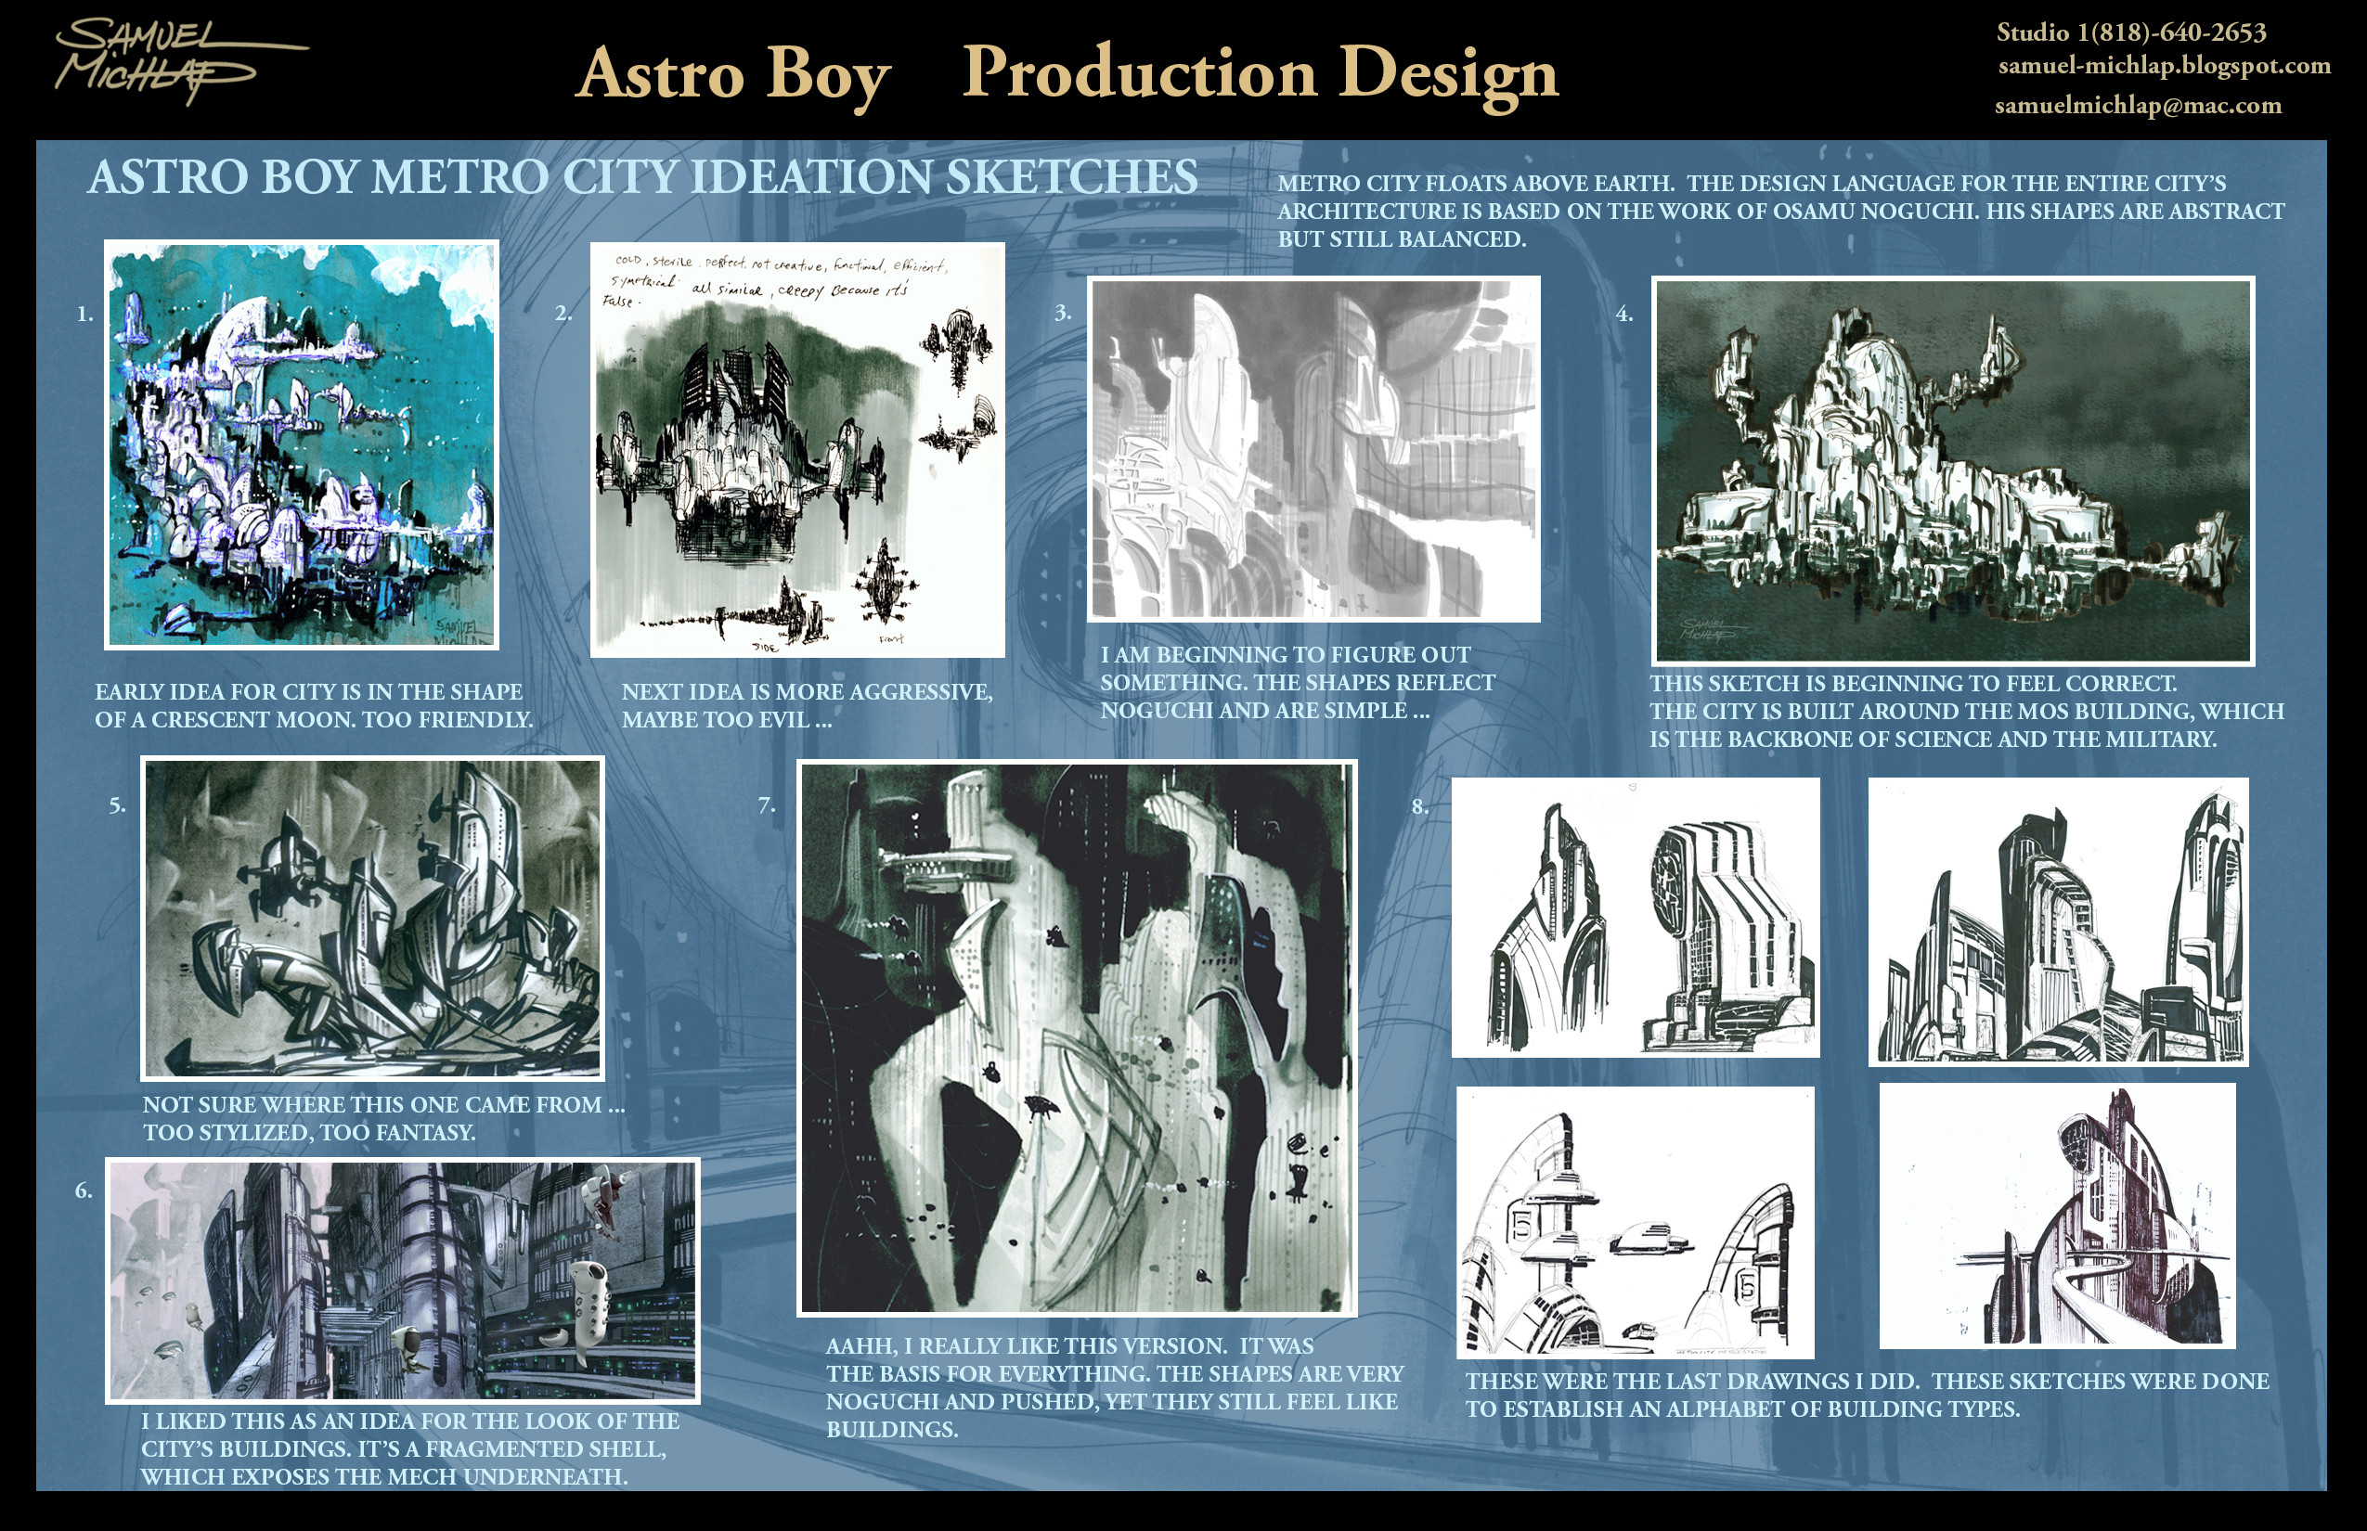The width and height of the screenshot is (2367, 1531).
Task: Click the number label '8.'
Action: [1420, 806]
